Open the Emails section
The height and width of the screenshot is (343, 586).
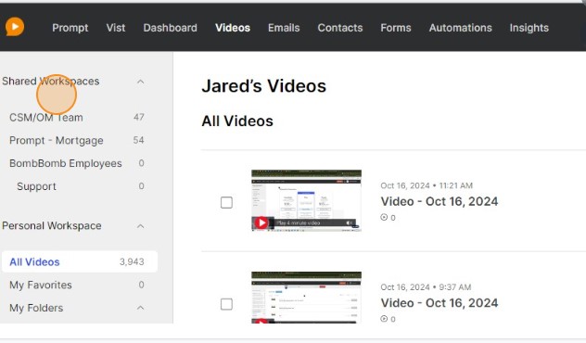click(284, 28)
